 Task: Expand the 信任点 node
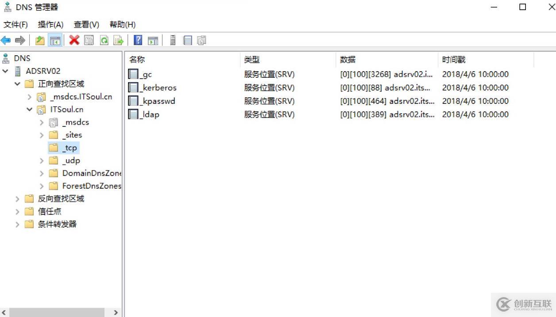tap(17, 212)
